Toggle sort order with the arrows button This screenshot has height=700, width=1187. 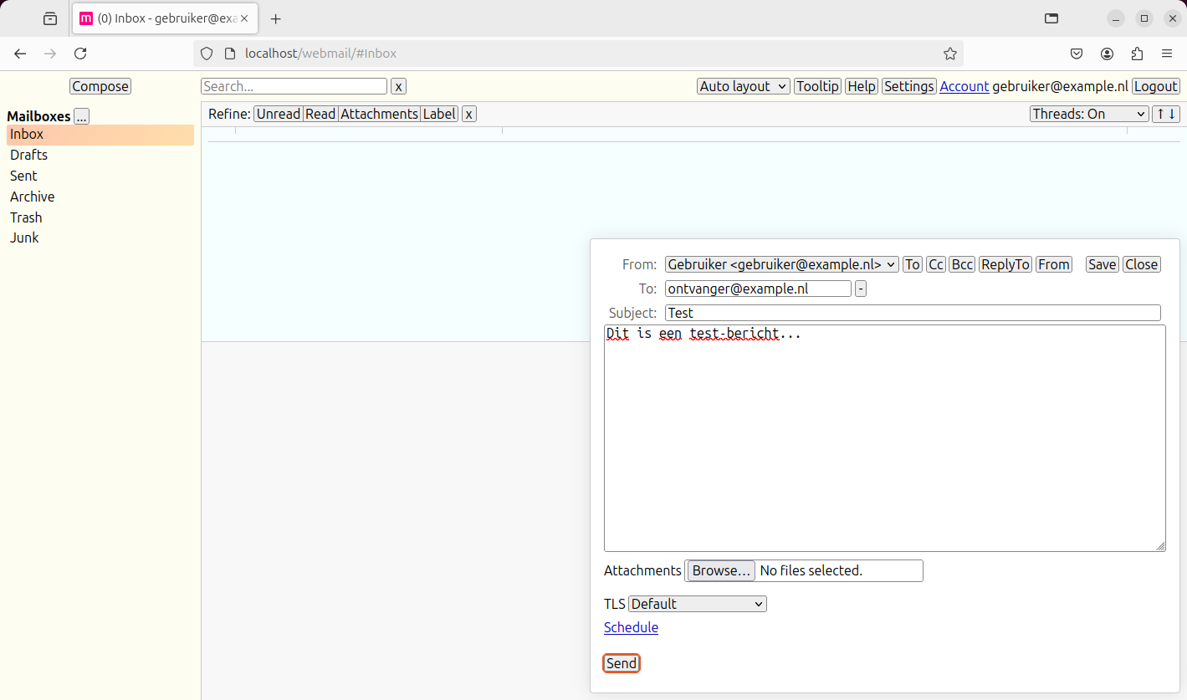[1166, 114]
